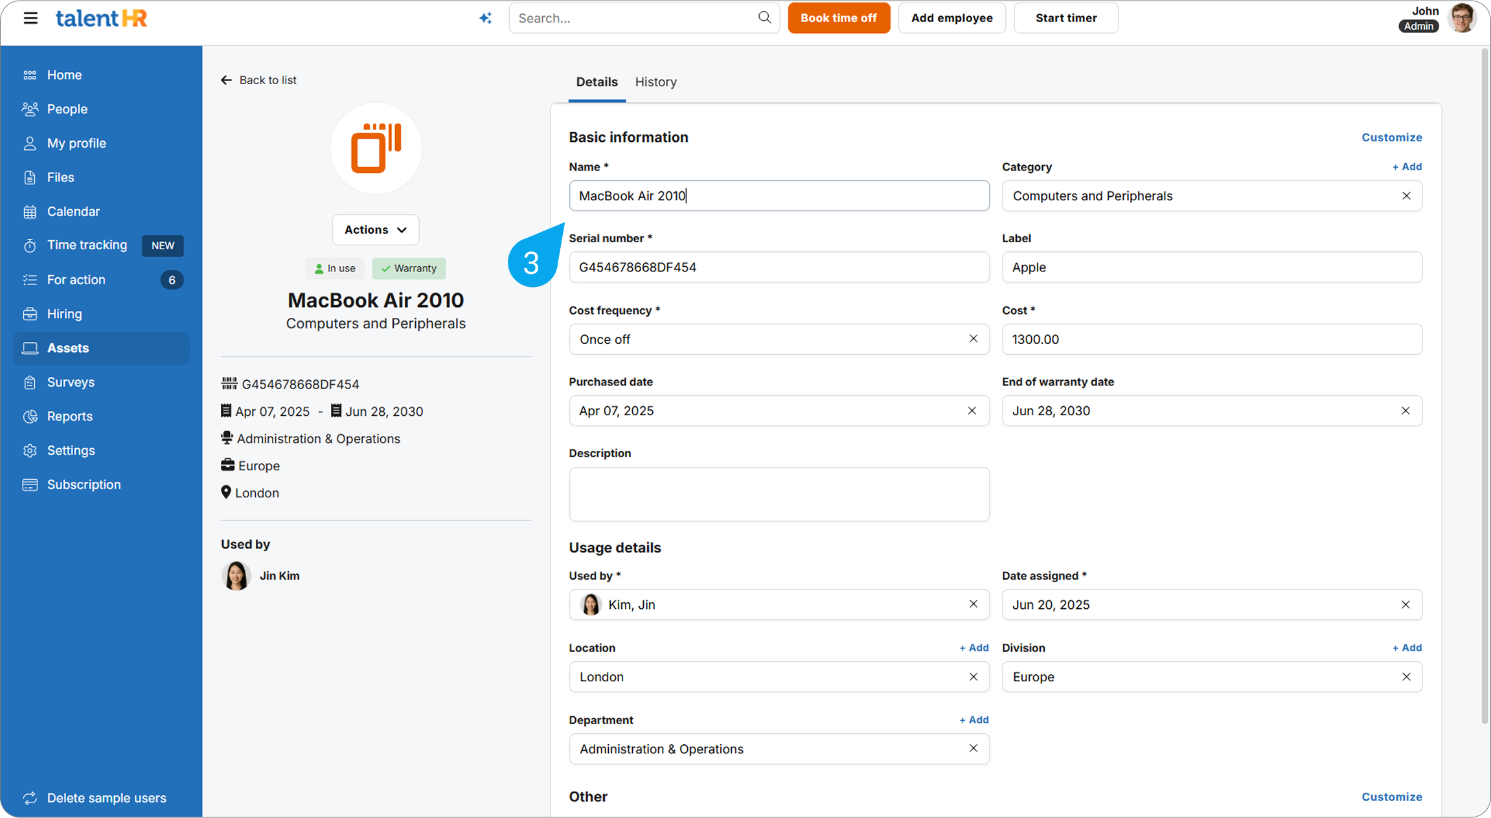Click the Subscription card icon
The image size is (1491, 818).
tap(30, 485)
